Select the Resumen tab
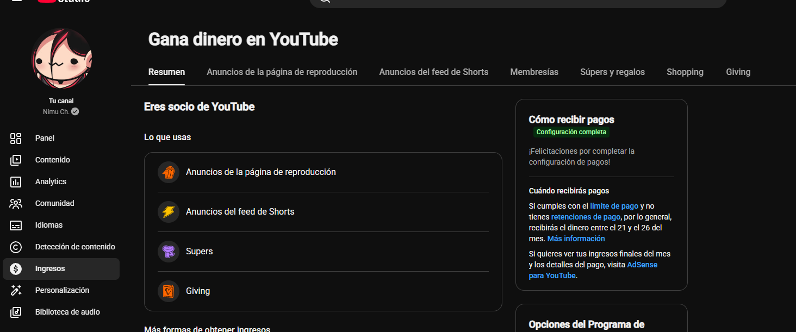The height and width of the screenshot is (332, 796). [x=166, y=72]
